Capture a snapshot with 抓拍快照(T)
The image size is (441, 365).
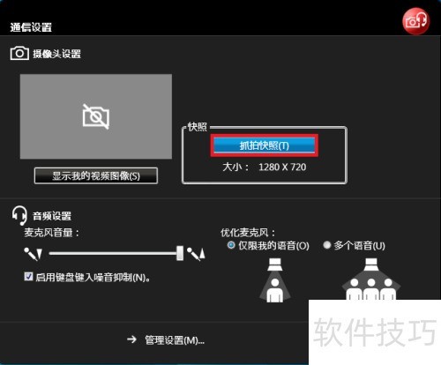(x=264, y=145)
